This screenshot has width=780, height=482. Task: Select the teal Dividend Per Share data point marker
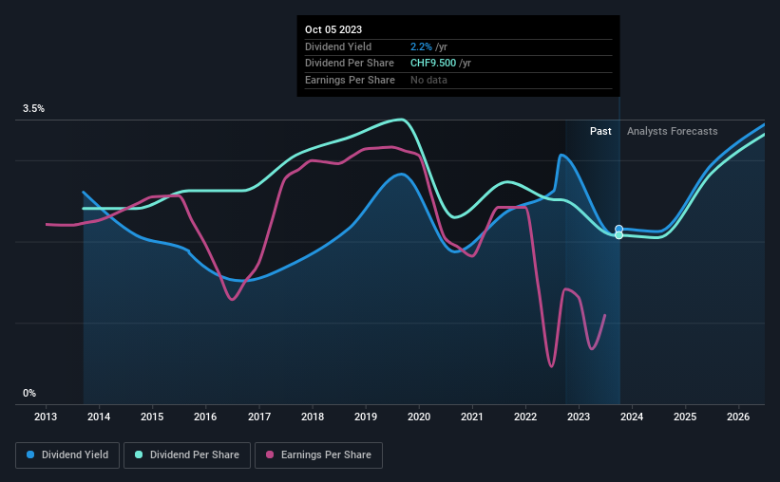point(618,235)
